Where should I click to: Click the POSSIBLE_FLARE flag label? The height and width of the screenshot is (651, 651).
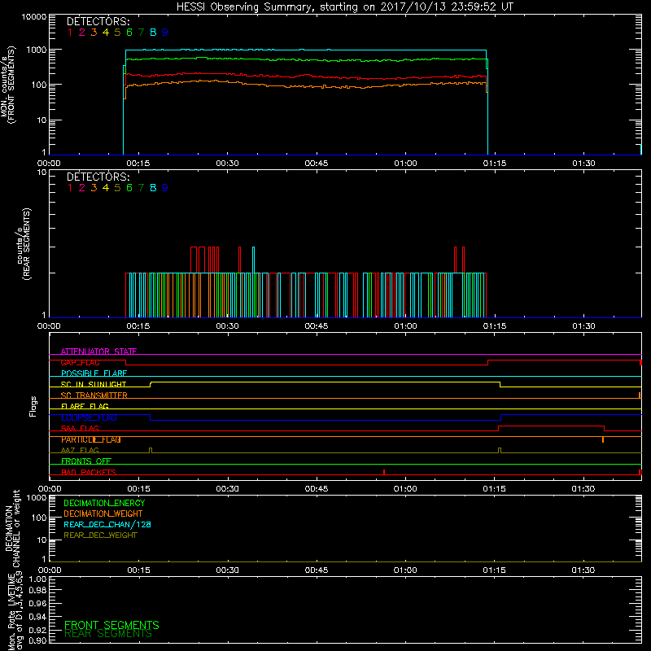pos(94,374)
